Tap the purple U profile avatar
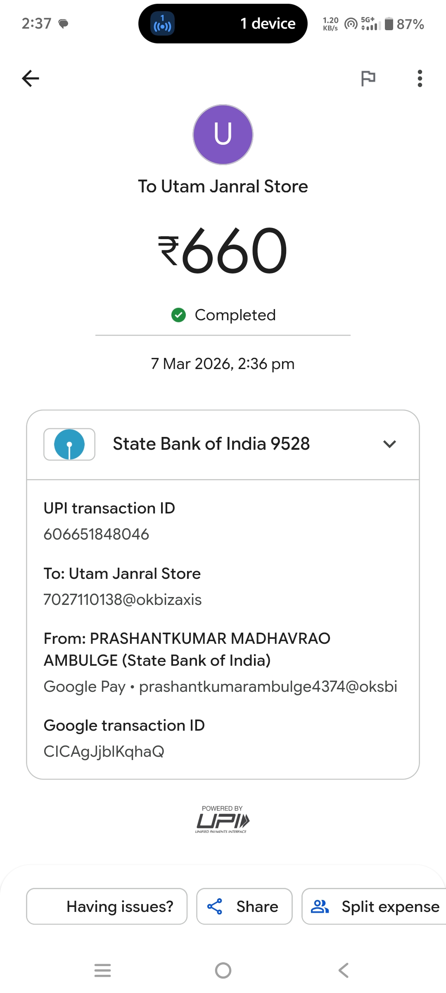Image resolution: width=446 pixels, height=993 pixels. pos(223,134)
